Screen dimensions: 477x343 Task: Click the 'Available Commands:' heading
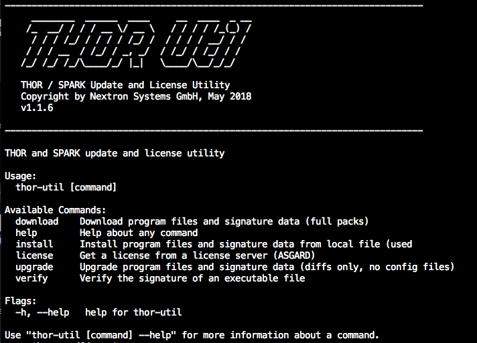click(56, 210)
